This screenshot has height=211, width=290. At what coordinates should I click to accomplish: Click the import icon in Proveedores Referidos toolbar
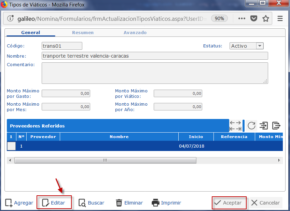point(264,126)
